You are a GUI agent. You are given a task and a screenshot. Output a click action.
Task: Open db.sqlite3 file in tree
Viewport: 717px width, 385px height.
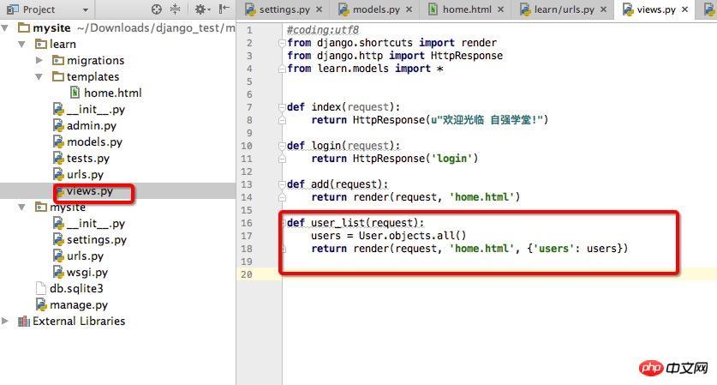click(76, 288)
